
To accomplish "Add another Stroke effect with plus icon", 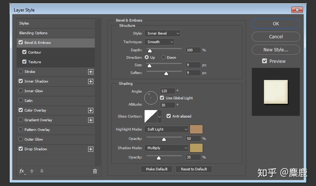I will (x=91, y=72).
